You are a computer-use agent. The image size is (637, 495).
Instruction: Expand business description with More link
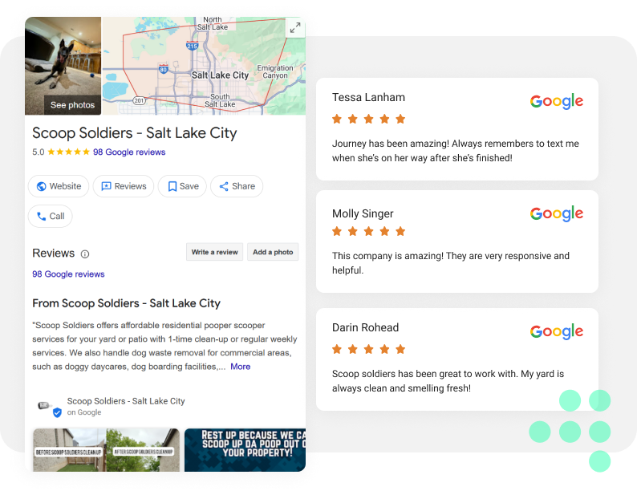click(240, 367)
